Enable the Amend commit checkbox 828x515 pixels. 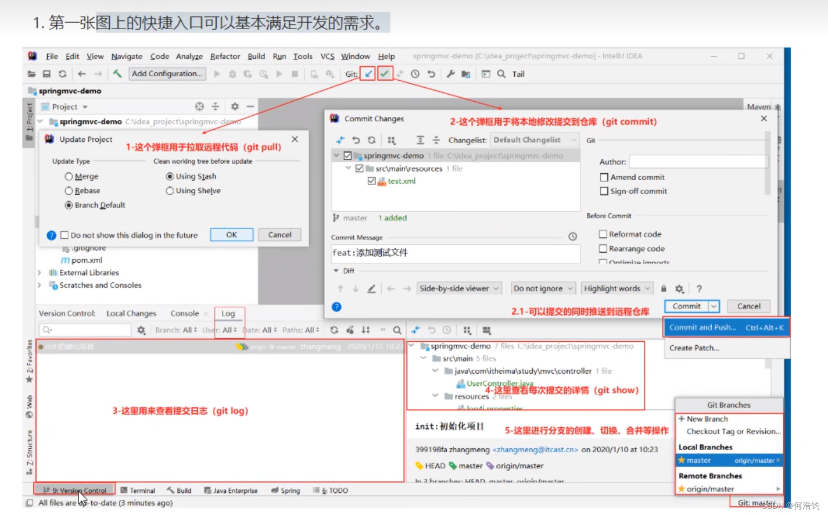[604, 177]
